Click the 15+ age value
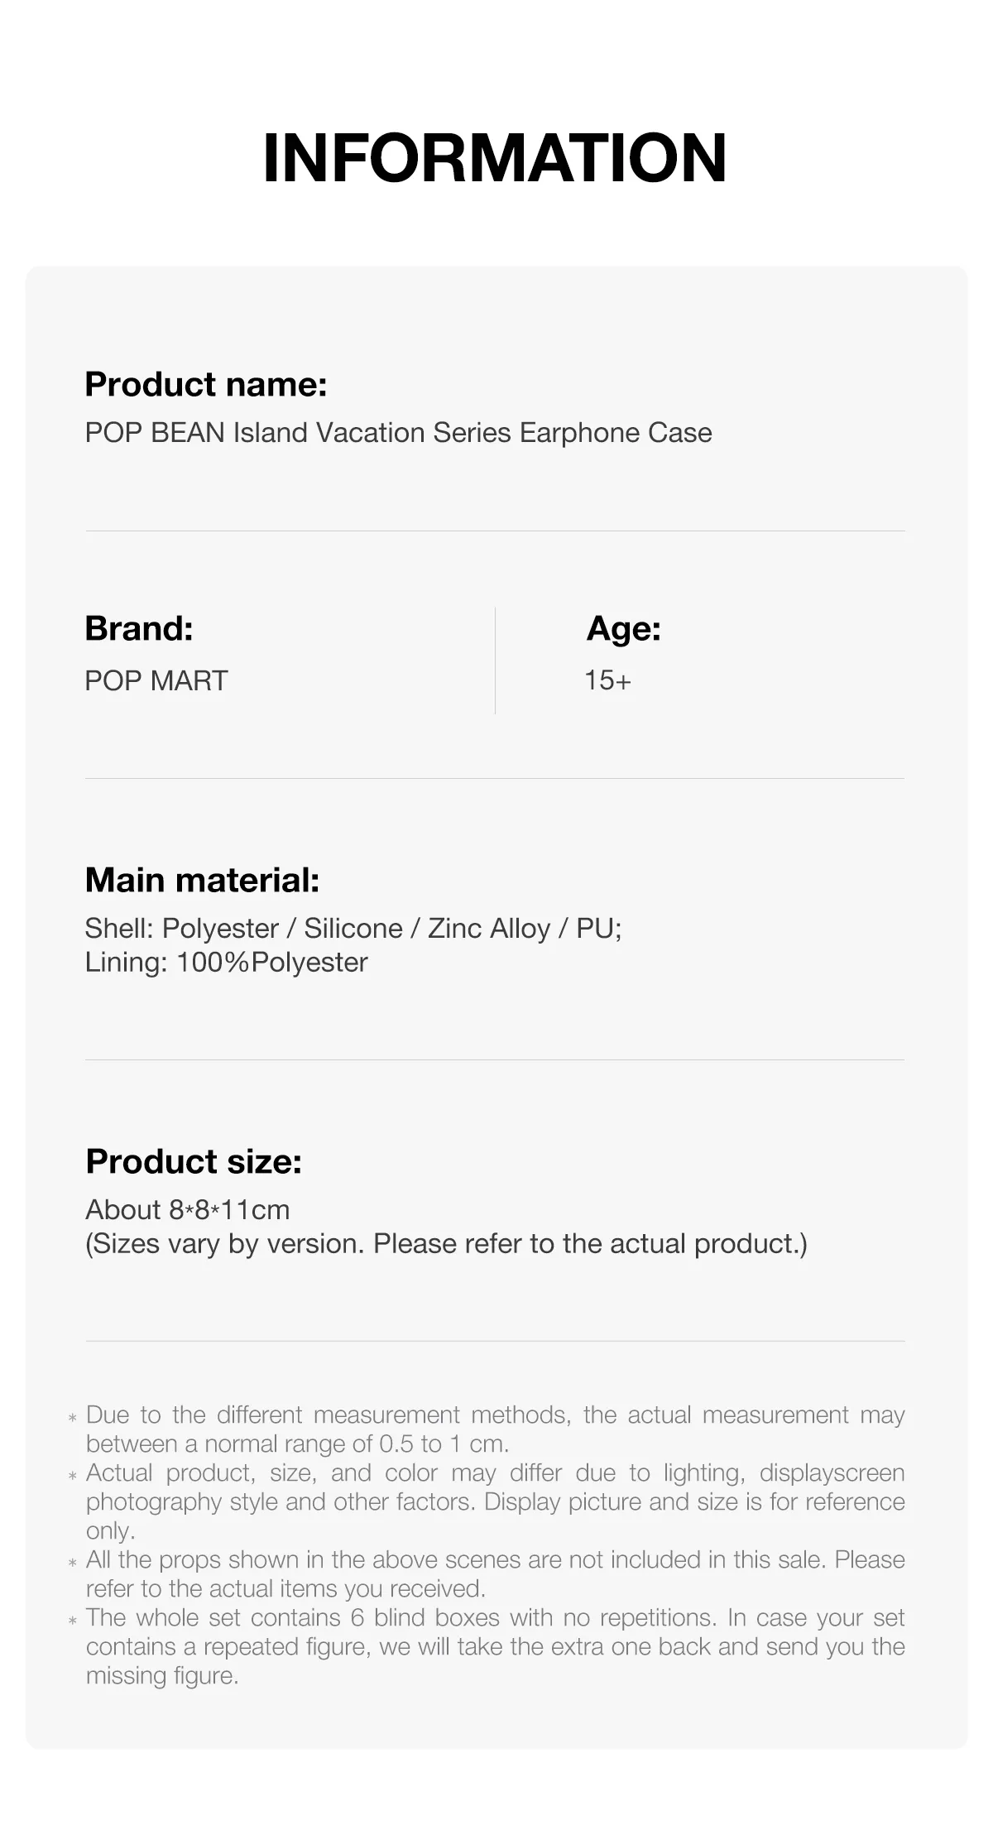The height and width of the screenshot is (1835, 993). pyautogui.click(x=607, y=680)
